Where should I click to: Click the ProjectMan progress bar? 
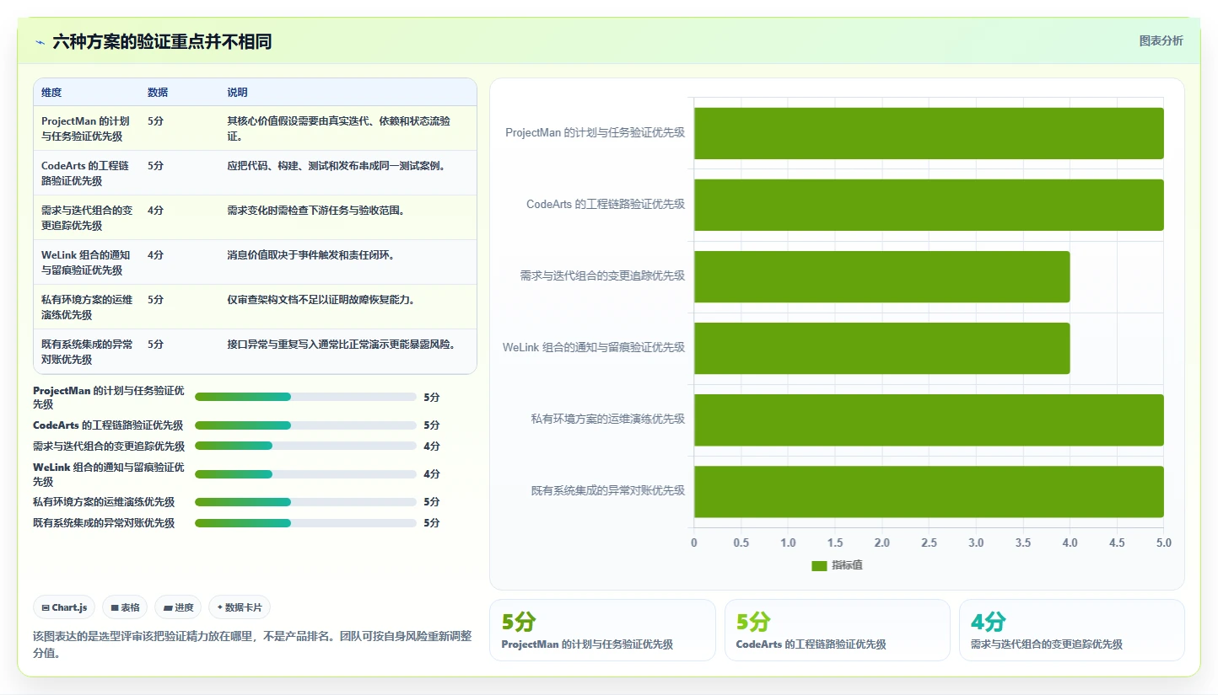tap(305, 397)
